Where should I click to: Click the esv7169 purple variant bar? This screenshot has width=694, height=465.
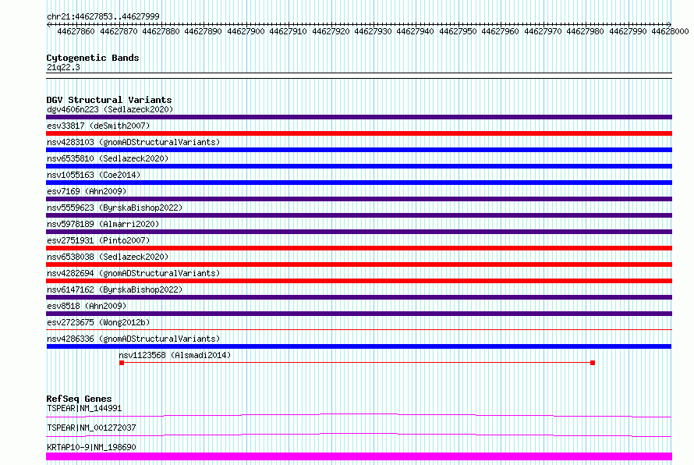tap(359, 199)
